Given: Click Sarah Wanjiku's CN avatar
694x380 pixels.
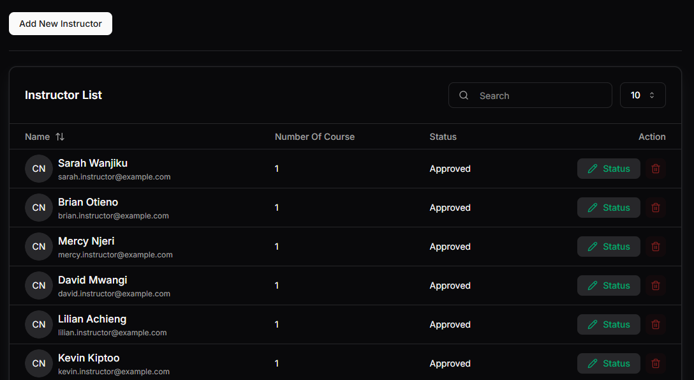Looking at the screenshot, I should pyautogui.click(x=39, y=169).
